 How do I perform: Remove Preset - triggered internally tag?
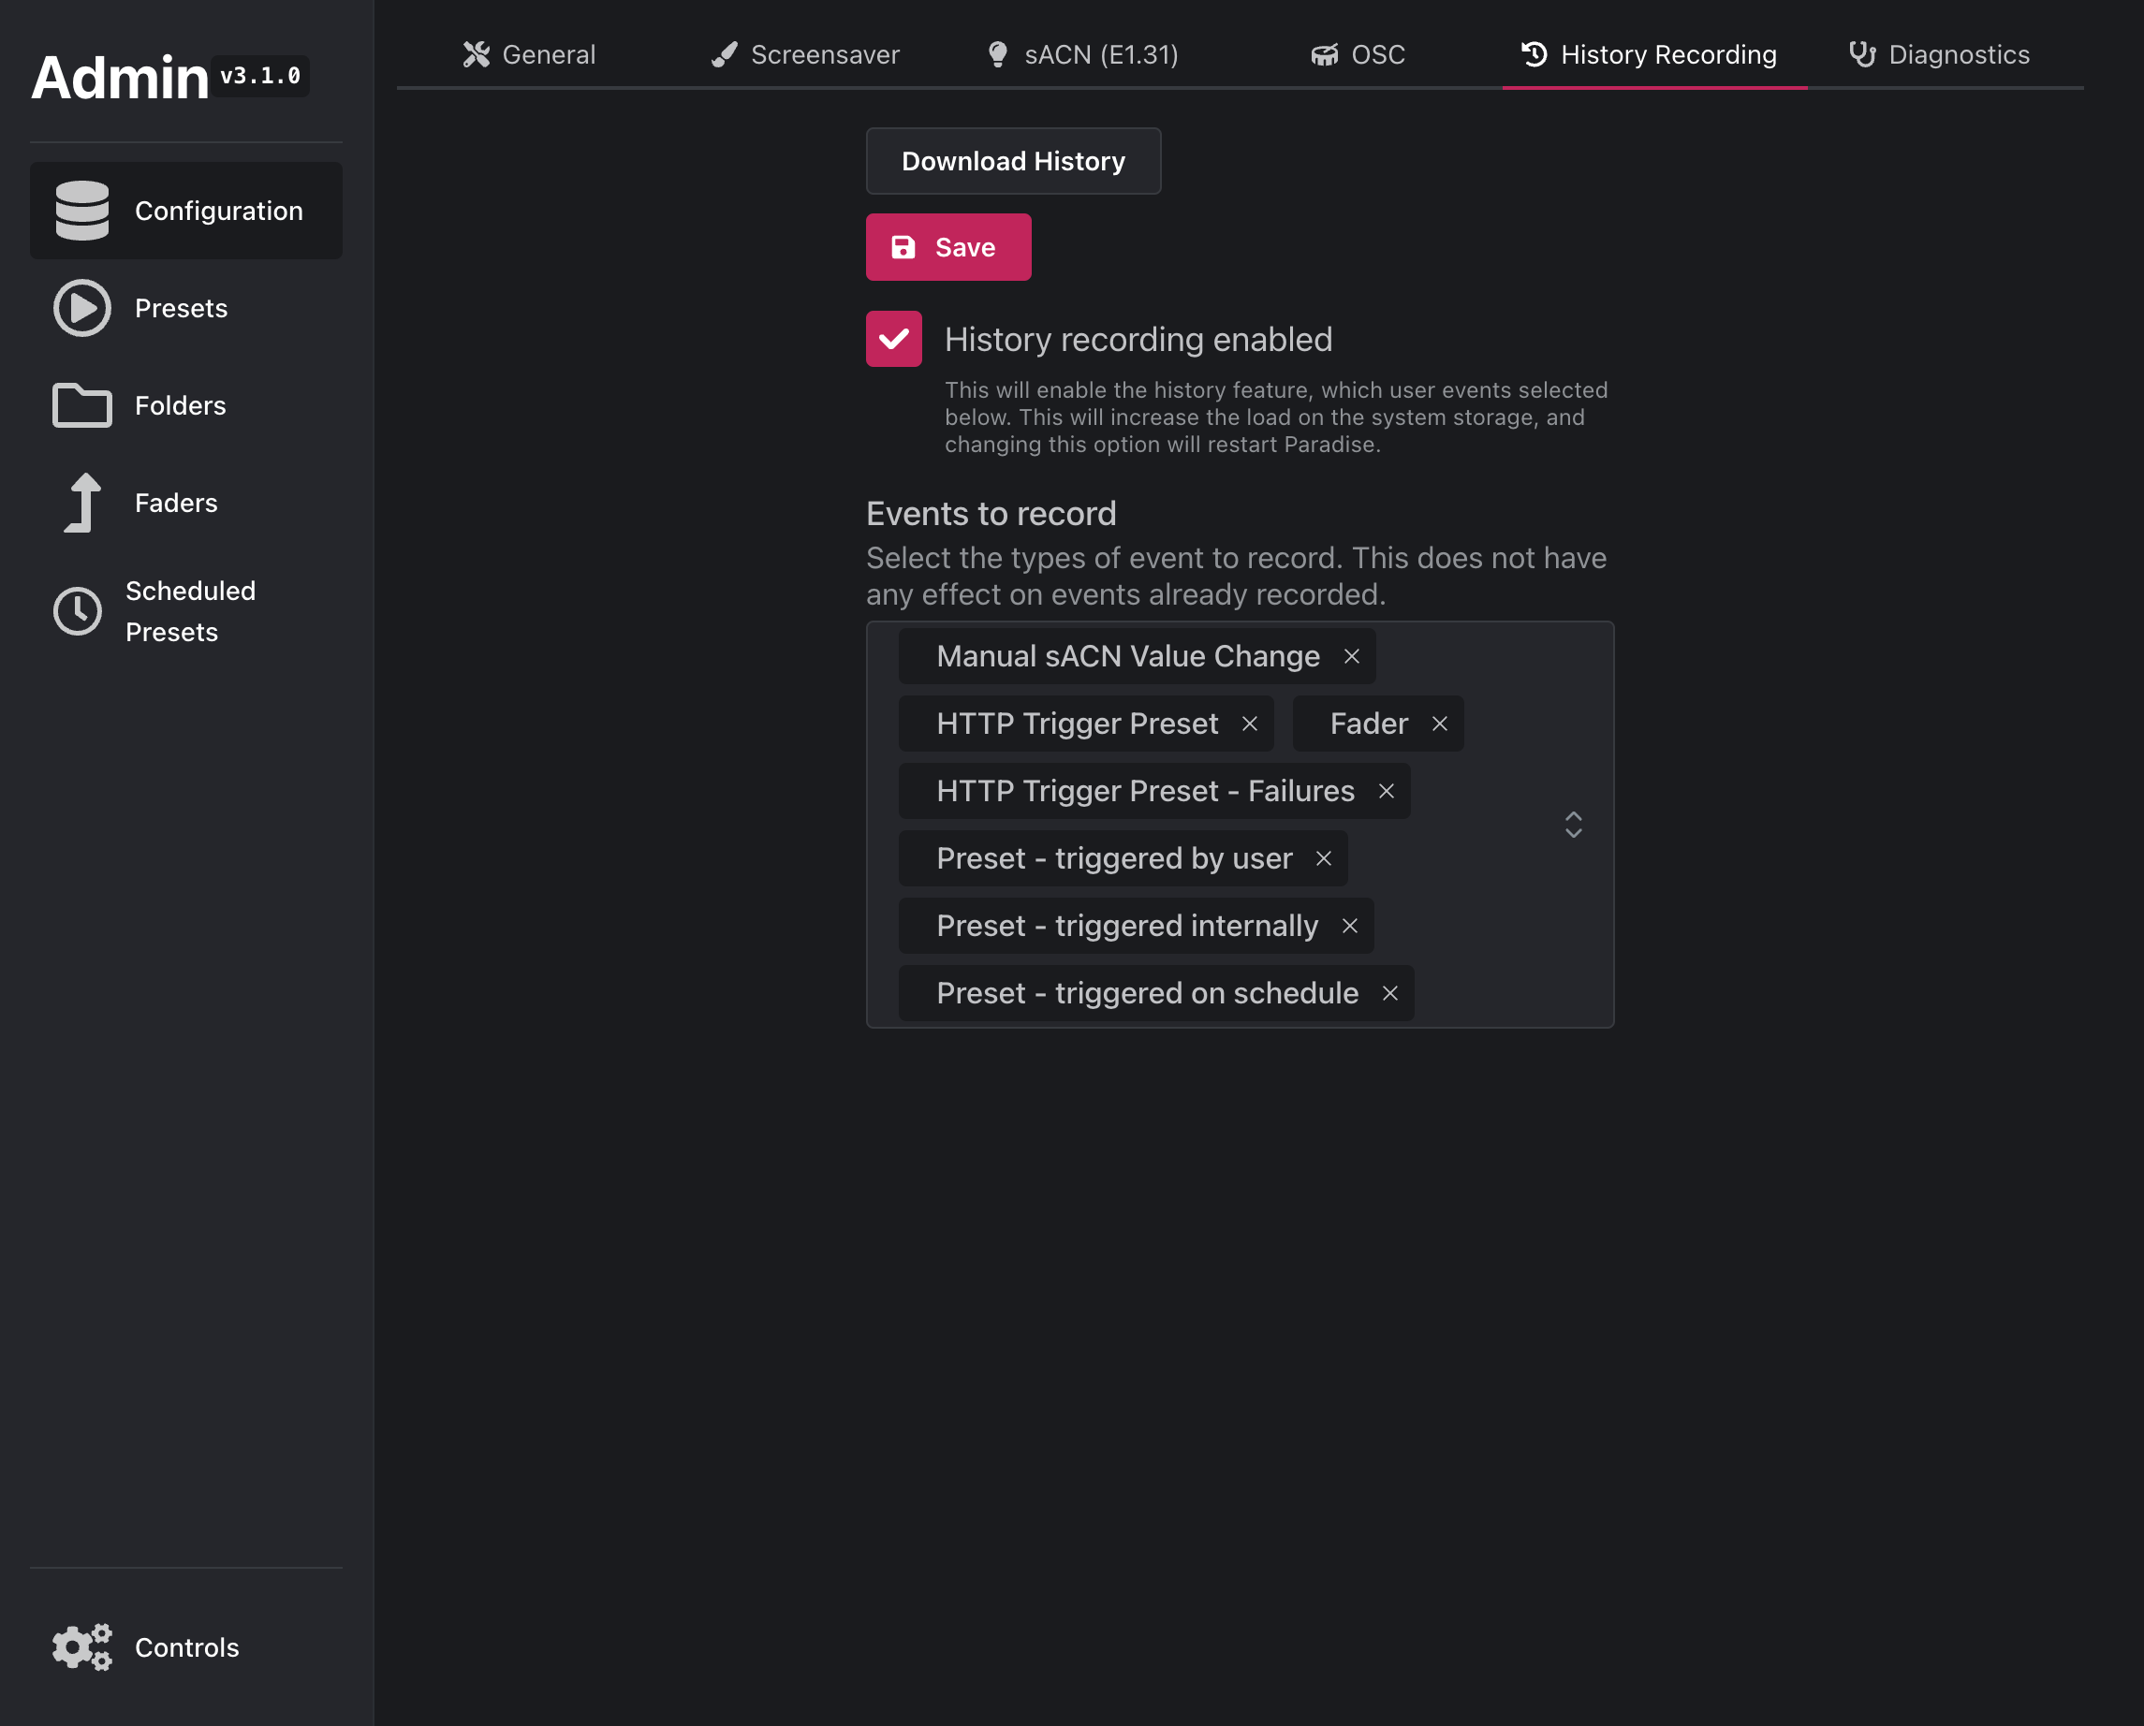tap(1349, 926)
